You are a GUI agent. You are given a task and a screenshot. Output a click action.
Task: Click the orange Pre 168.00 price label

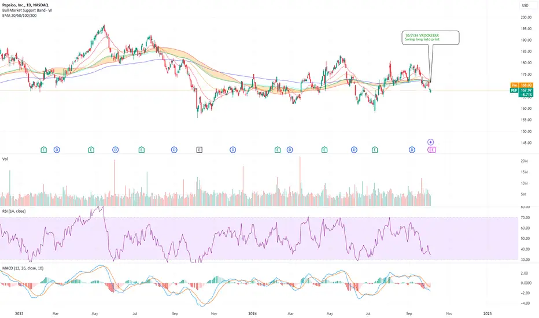[522, 85]
